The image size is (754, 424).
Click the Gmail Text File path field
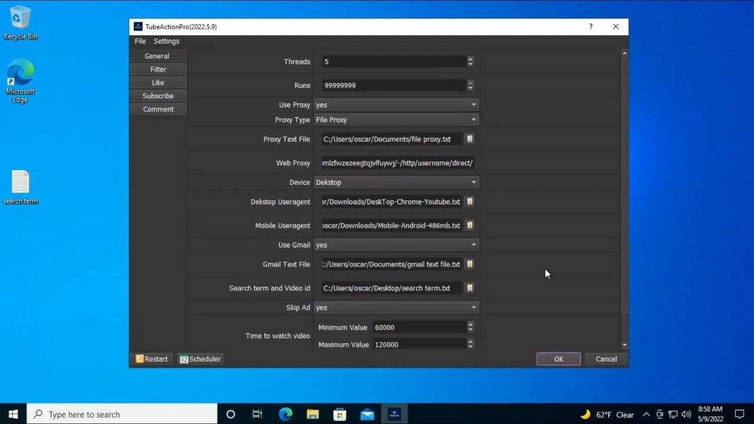[x=392, y=264]
